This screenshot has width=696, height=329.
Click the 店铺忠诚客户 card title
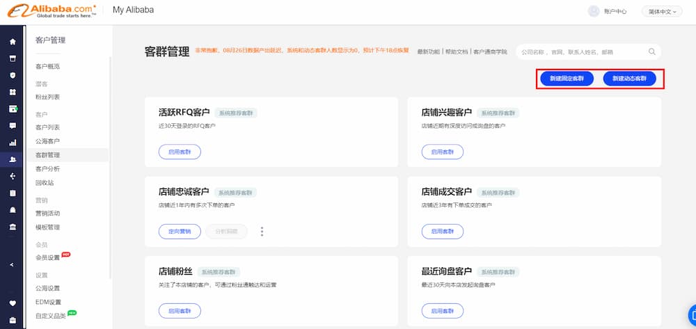coord(184,192)
